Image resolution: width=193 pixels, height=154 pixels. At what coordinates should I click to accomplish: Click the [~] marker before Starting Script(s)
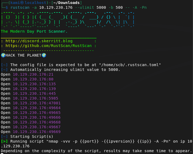coord(4,136)
